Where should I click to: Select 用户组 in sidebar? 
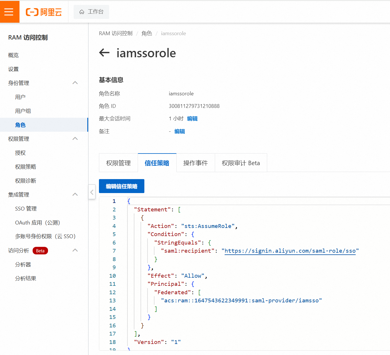(23, 111)
